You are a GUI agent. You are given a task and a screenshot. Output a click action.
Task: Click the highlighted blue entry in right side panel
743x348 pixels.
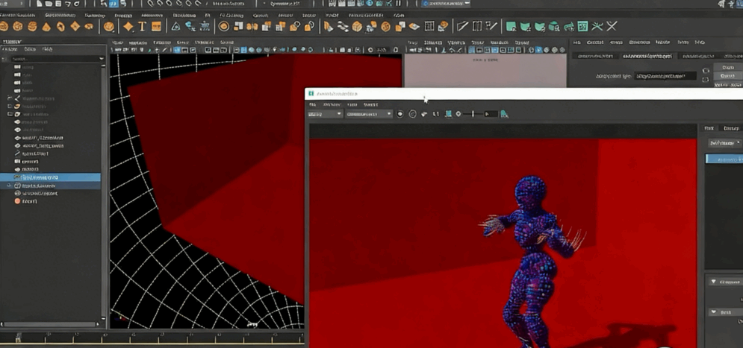coord(724,159)
